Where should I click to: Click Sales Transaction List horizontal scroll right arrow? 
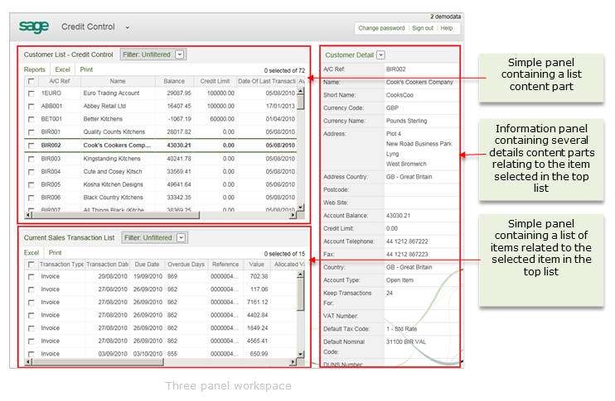point(293,362)
